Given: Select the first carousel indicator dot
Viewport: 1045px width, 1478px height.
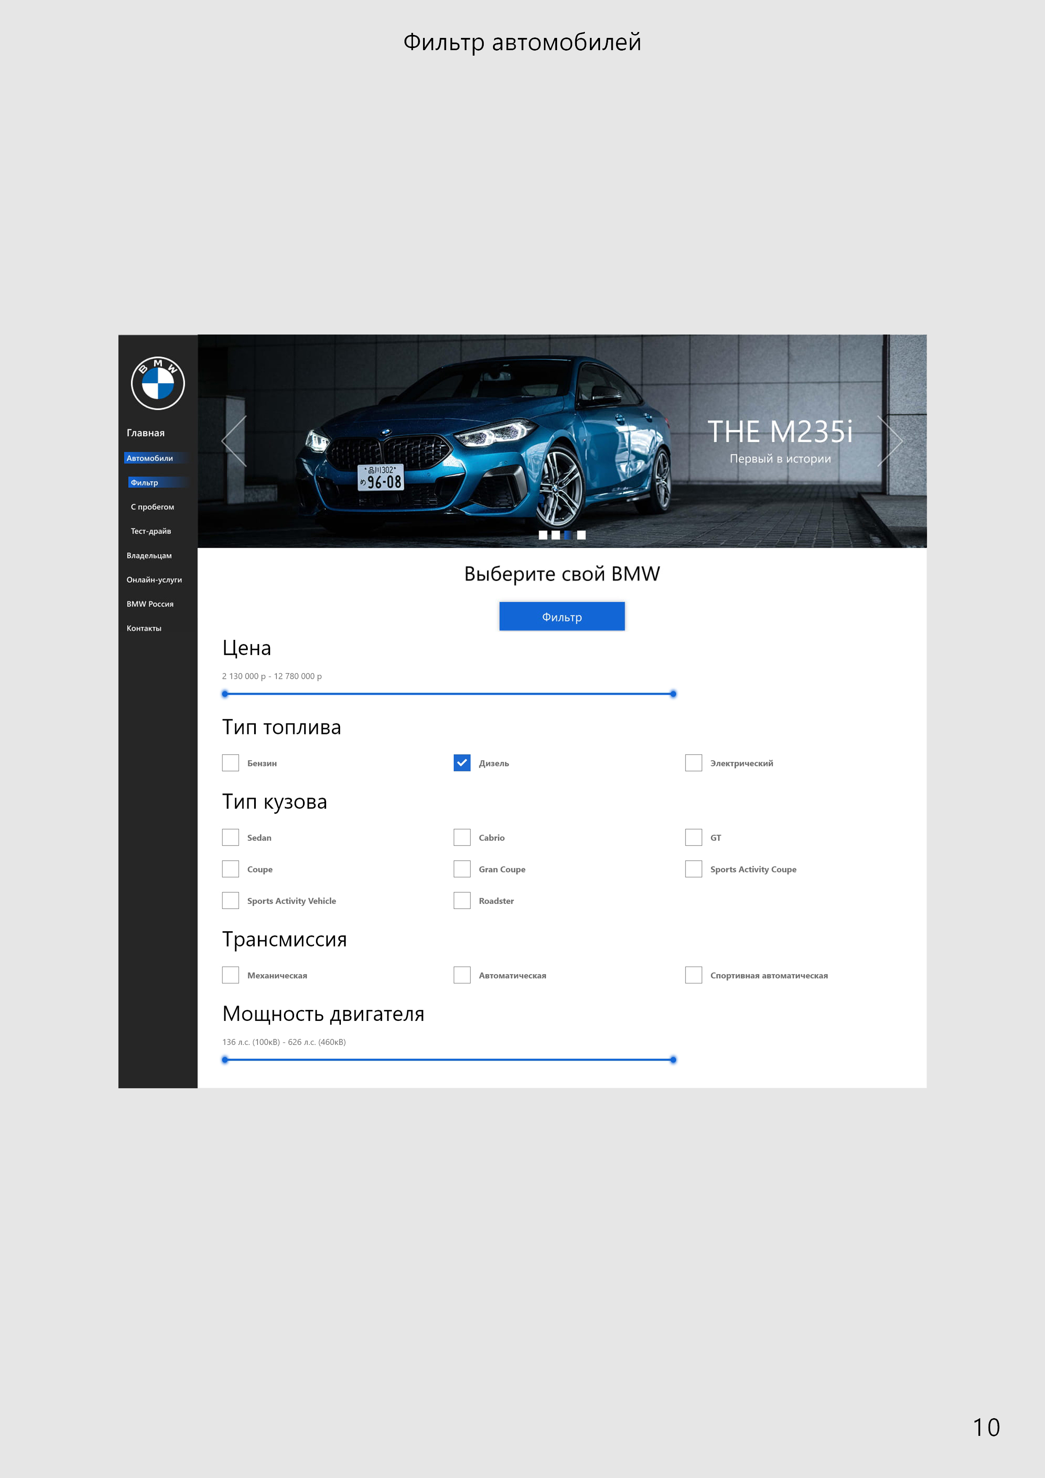Looking at the screenshot, I should (x=543, y=535).
